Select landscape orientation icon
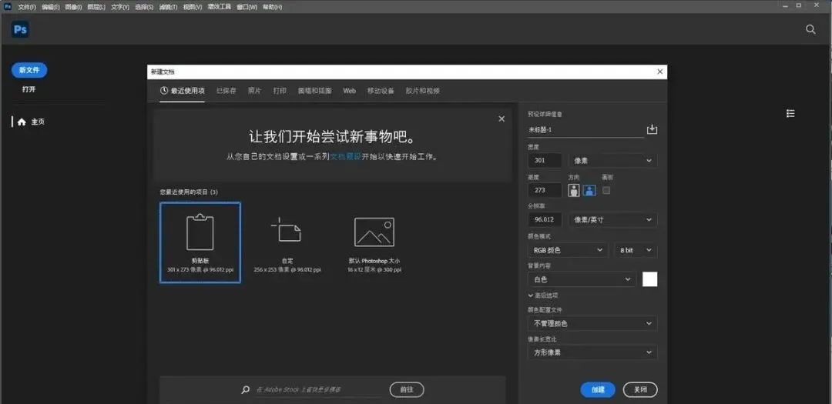The image size is (832, 404). [x=589, y=190]
